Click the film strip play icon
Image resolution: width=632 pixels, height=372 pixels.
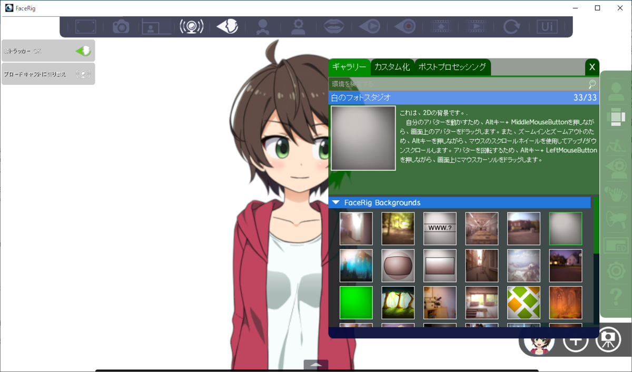click(x=476, y=26)
